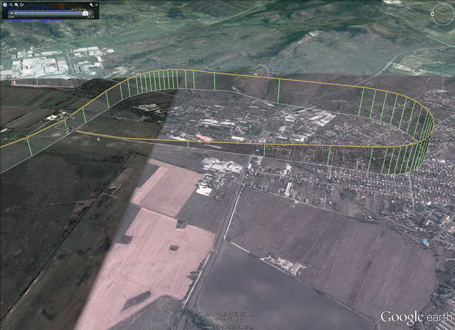Click the animation loop icon in time panel
Viewport: 455px width, 330px height.
click(22, 5)
